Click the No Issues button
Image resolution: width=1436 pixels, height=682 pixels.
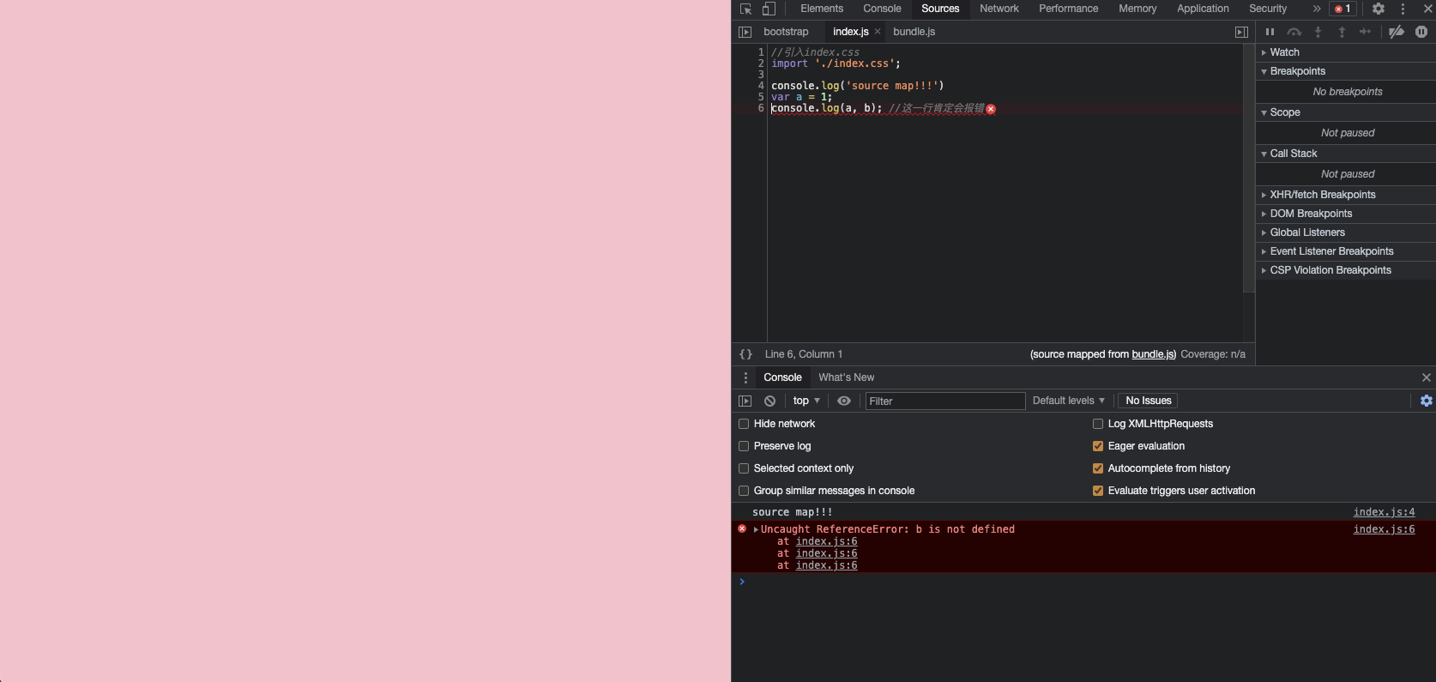tap(1148, 401)
